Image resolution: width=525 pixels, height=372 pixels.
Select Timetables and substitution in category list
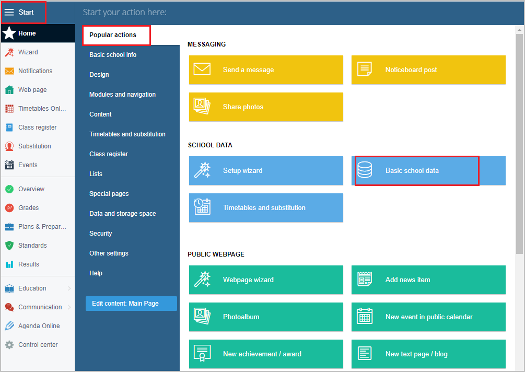pos(127,134)
